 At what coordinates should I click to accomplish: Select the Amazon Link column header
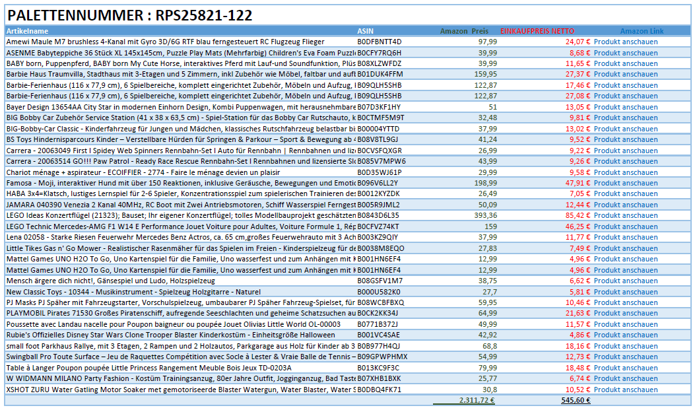(642, 31)
